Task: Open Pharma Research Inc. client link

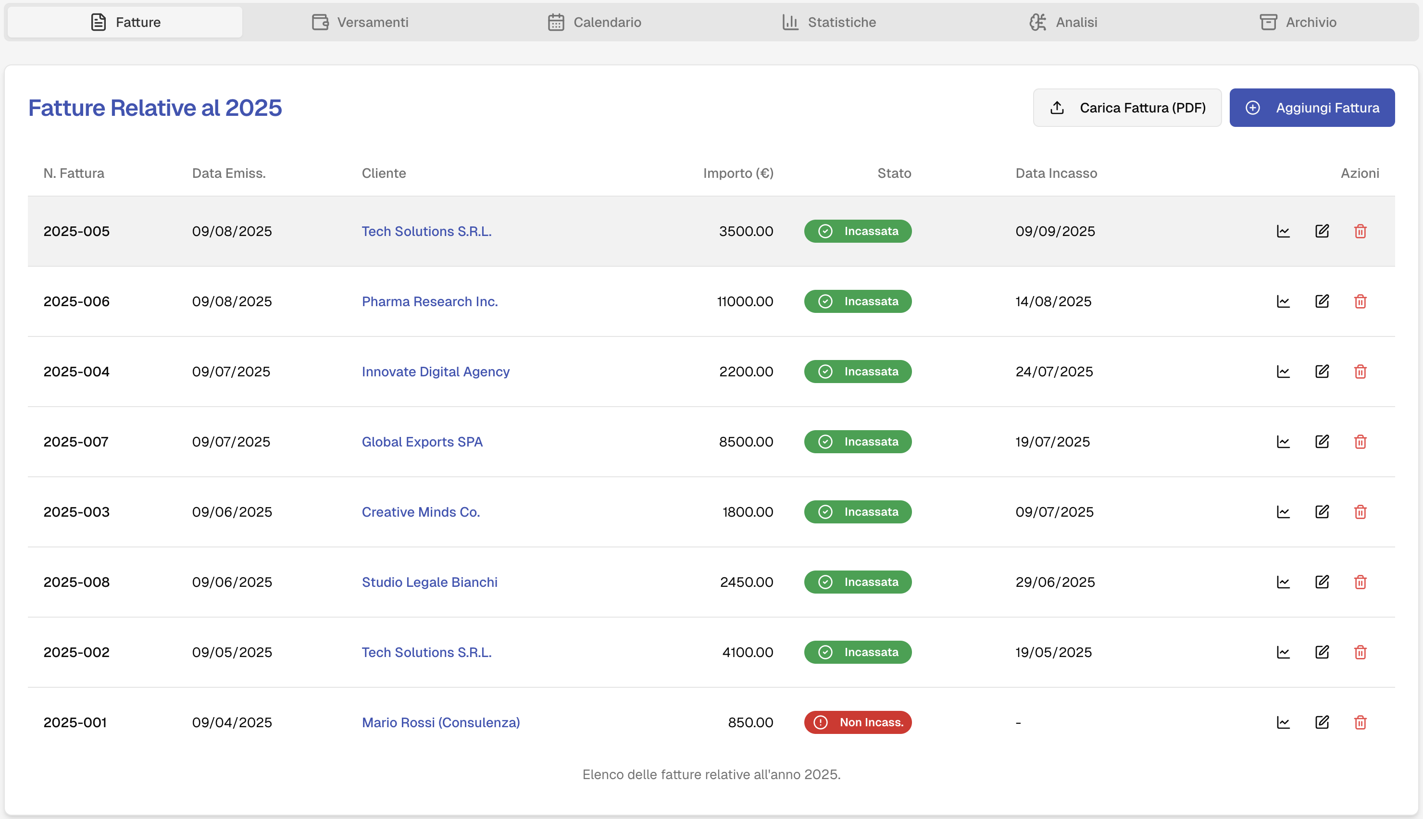Action: [430, 301]
